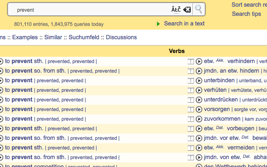
Task: Open the inflection table icon for vorsorgen
Action: click(191, 109)
